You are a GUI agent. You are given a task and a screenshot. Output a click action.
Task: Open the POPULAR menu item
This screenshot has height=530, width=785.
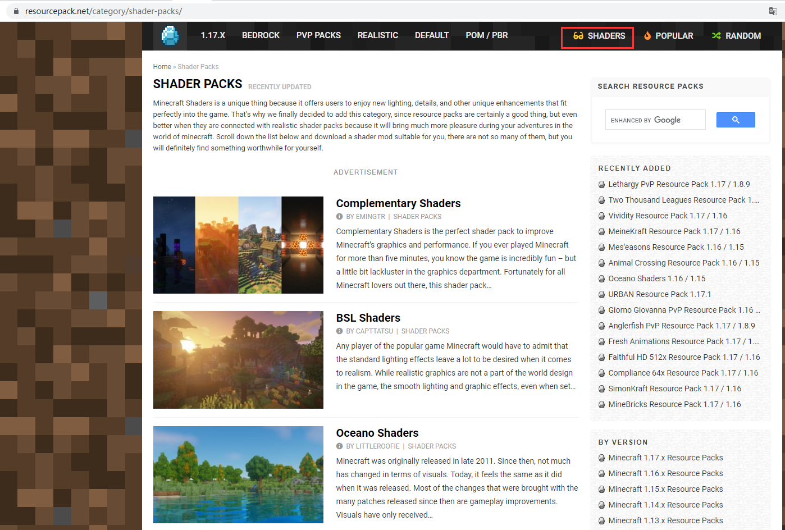668,36
